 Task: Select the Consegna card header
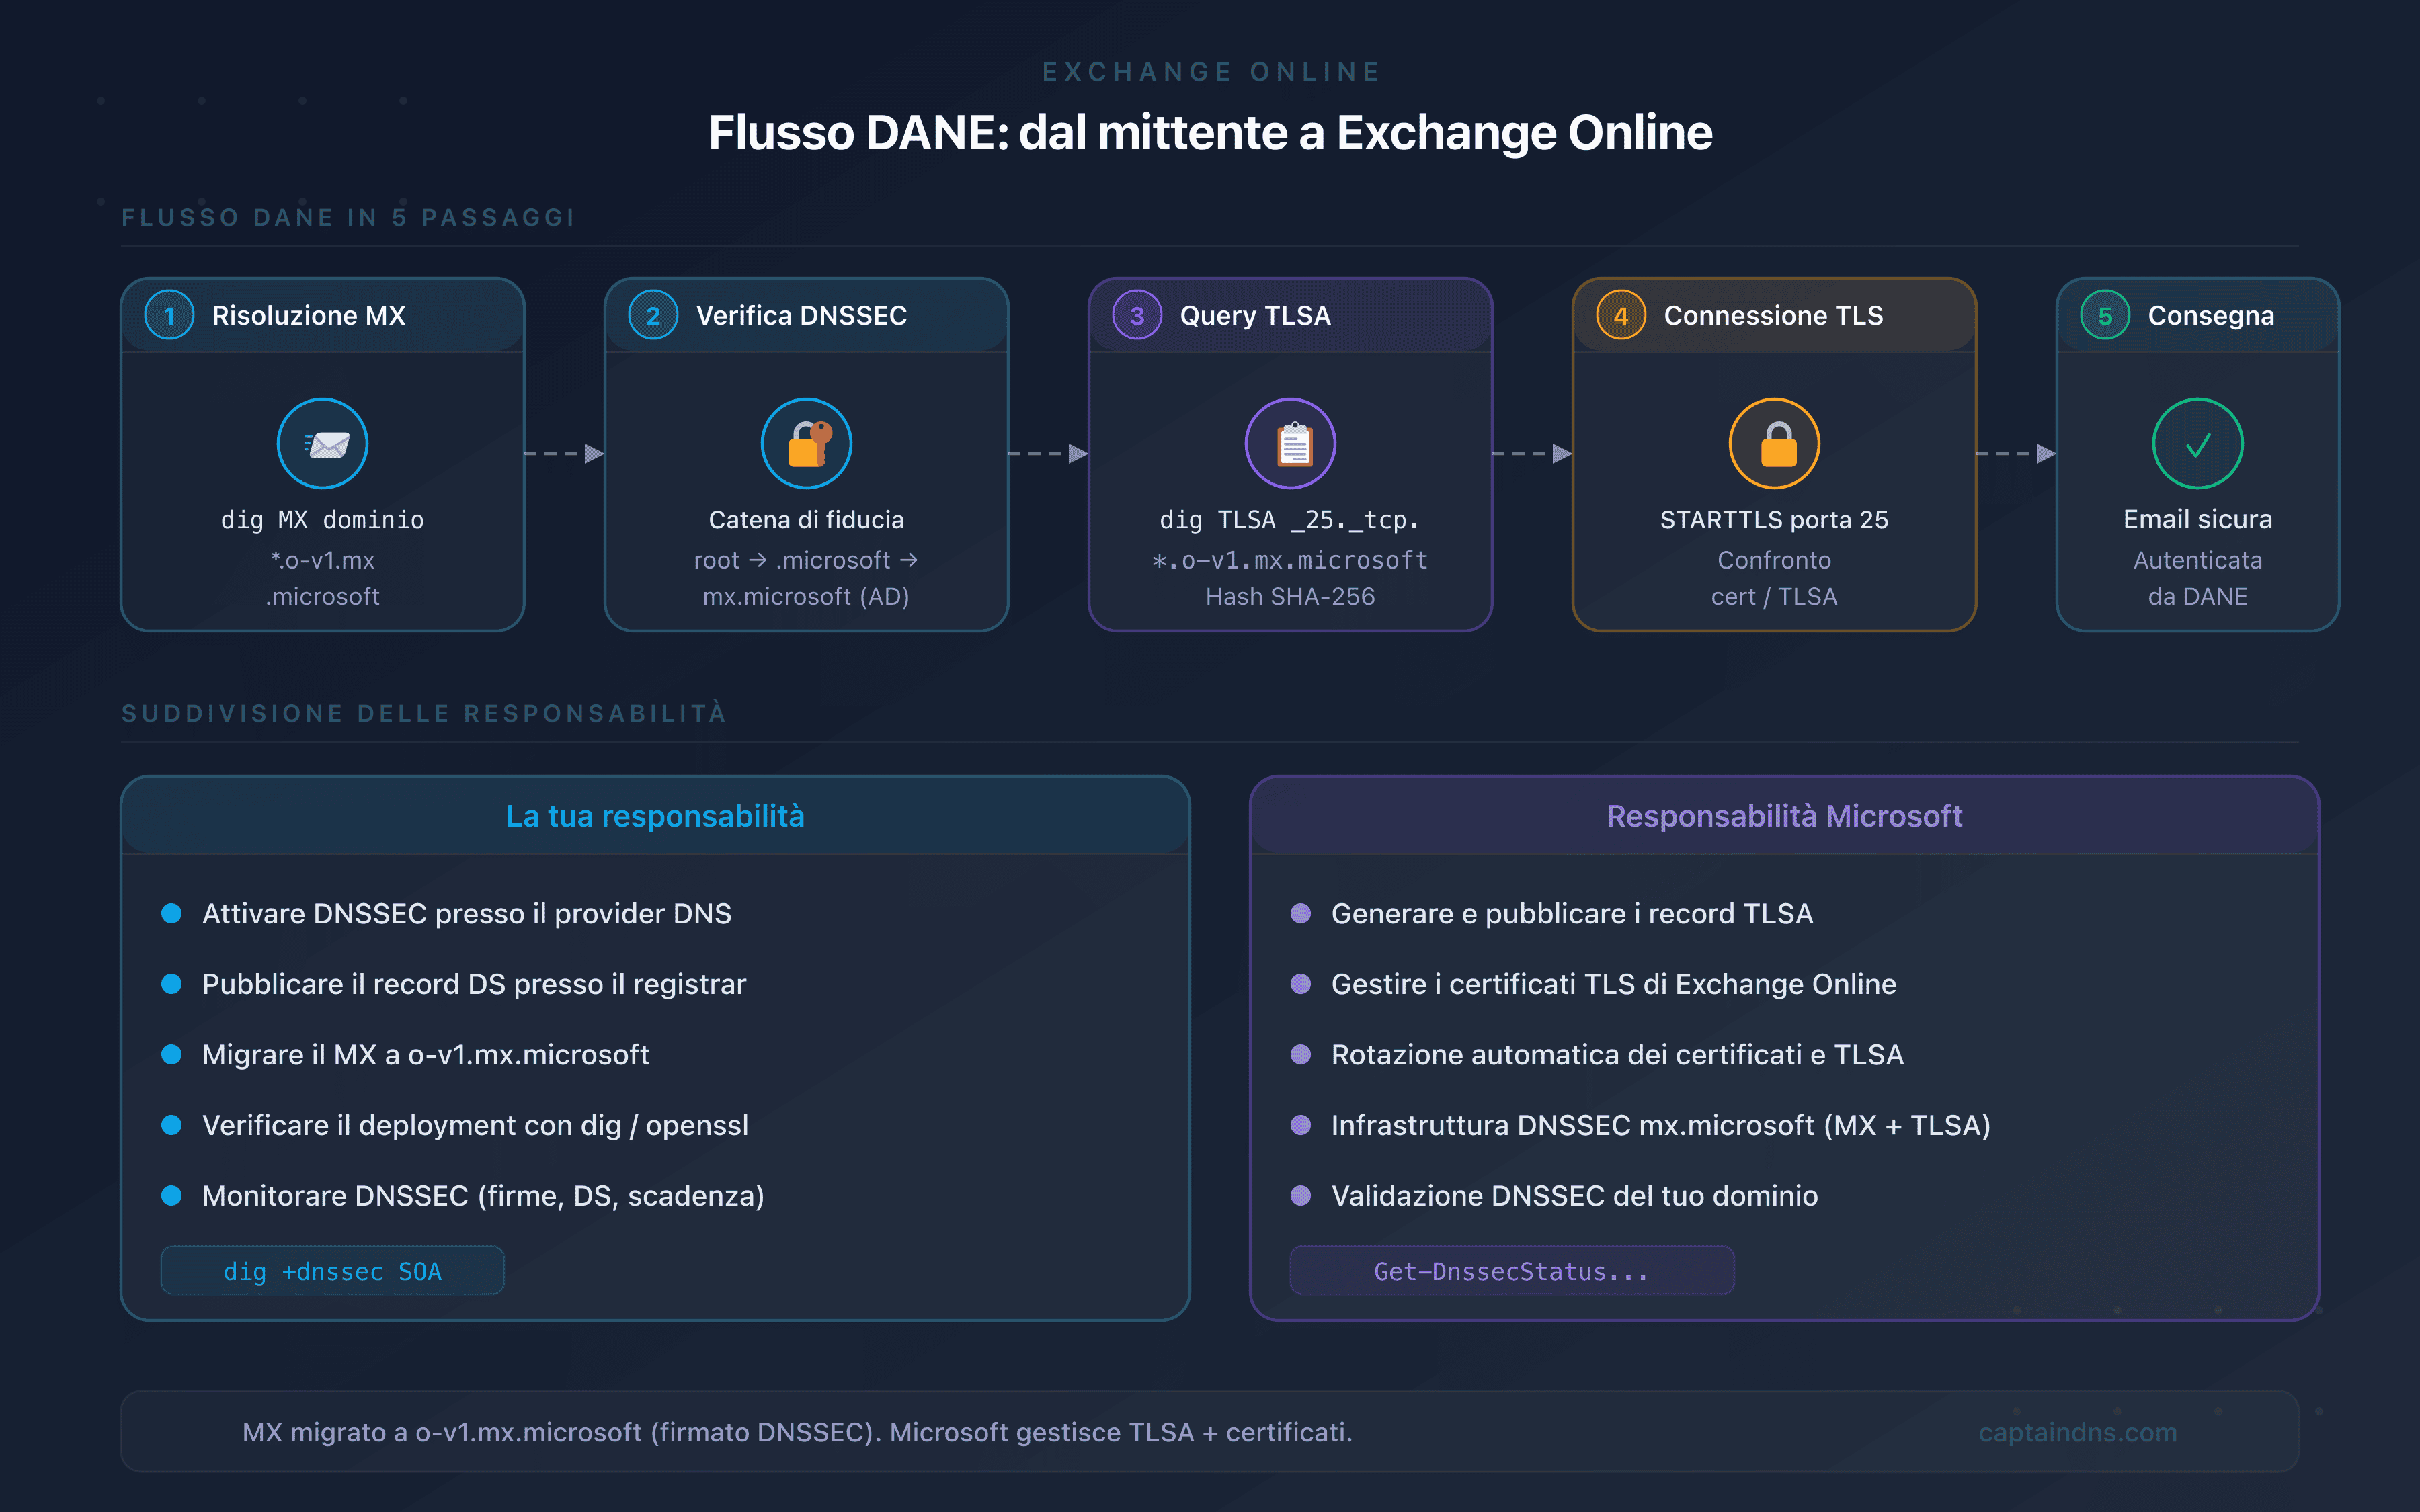tap(2198, 315)
